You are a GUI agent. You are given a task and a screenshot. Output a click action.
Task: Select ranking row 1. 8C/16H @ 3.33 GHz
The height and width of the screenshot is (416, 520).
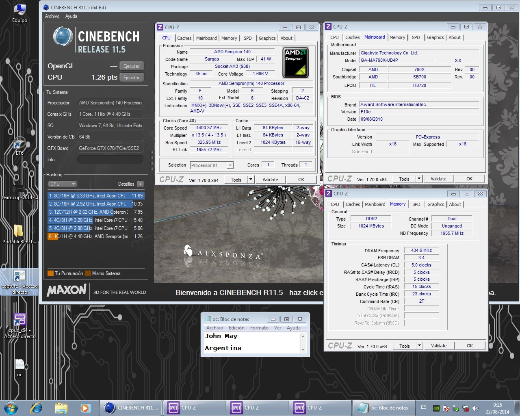pyautogui.click(x=96, y=196)
